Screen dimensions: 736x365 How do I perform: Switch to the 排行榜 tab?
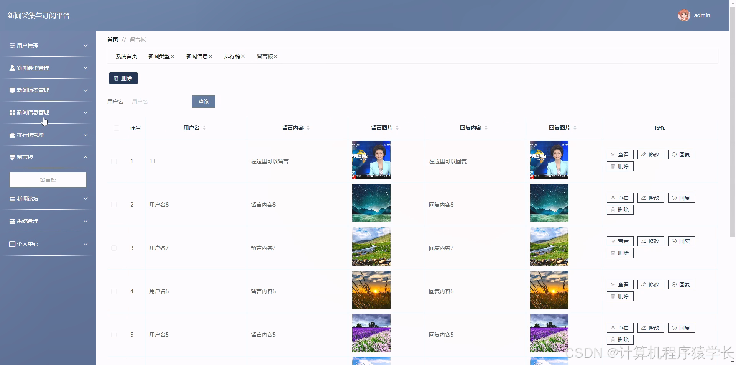[232, 56]
